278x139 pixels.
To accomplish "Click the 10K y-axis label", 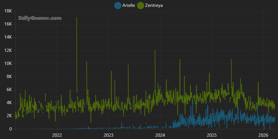I will click(x=8, y=64).
